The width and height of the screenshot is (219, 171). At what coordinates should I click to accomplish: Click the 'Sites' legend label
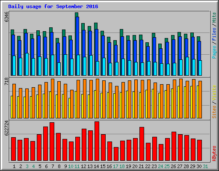point(214,112)
